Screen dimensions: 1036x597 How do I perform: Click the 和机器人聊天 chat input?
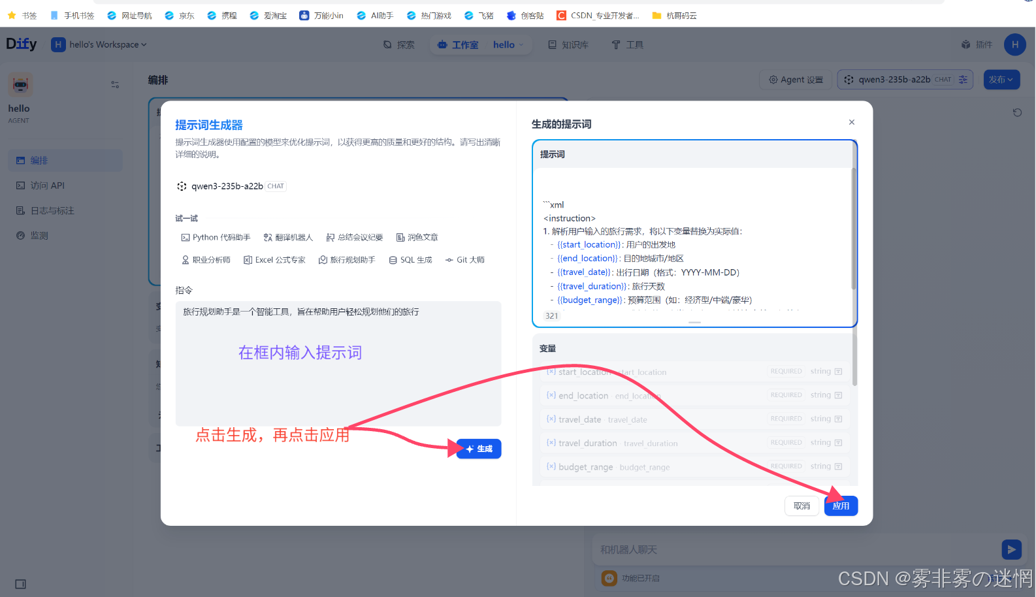(796, 549)
